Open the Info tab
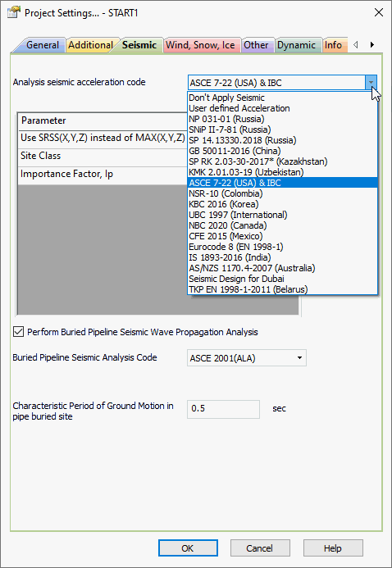The image size is (392, 568). (333, 45)
